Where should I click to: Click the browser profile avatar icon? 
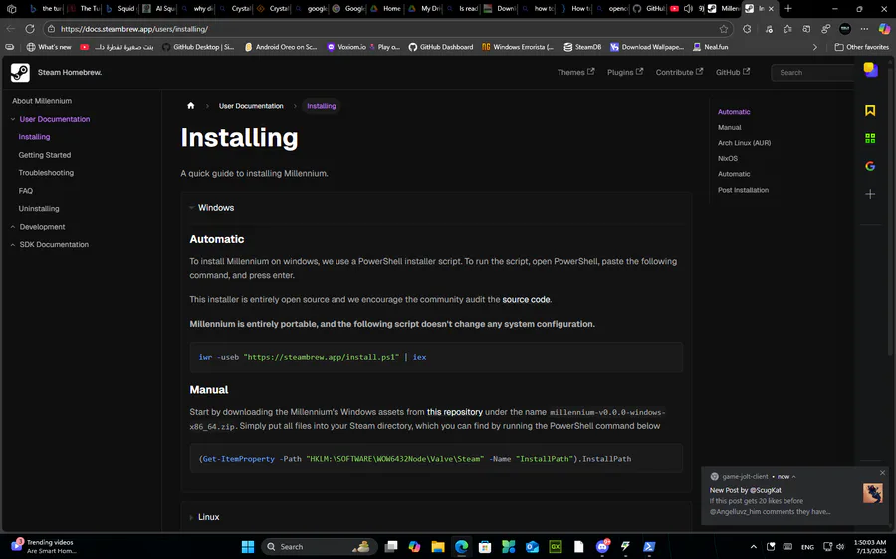click(845, 29)
